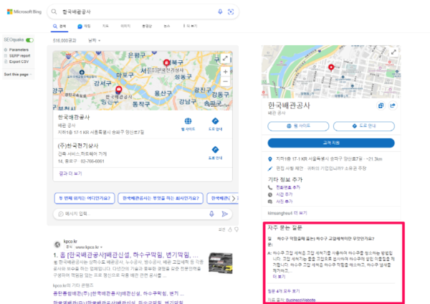Click the 도로 안내 button in business panel
This screenshot has width=430, height=304.
point(364,126)
